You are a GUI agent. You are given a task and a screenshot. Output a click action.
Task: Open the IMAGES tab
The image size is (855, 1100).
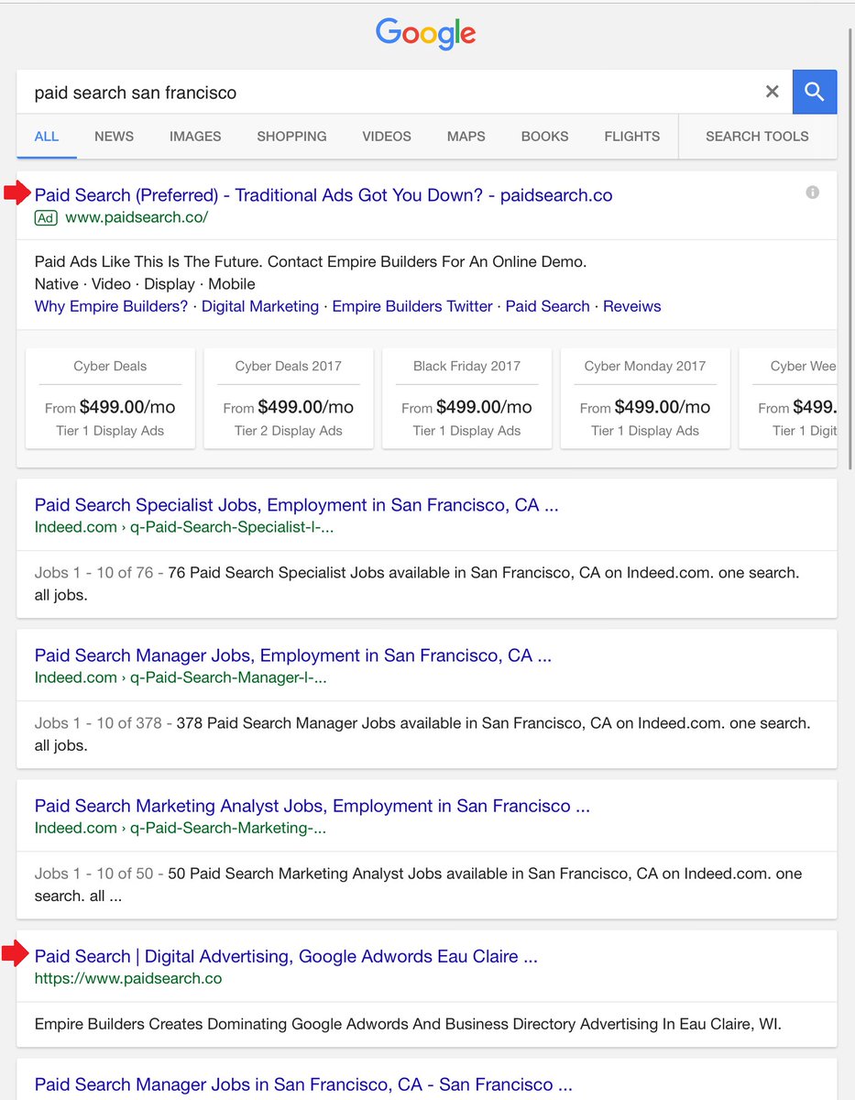click(x=195, y=137)
